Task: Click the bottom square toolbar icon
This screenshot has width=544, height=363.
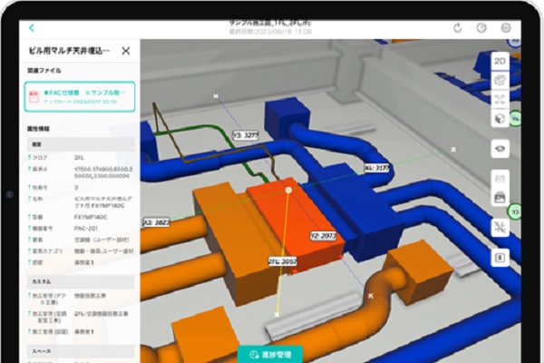Action: coord(499,257)
